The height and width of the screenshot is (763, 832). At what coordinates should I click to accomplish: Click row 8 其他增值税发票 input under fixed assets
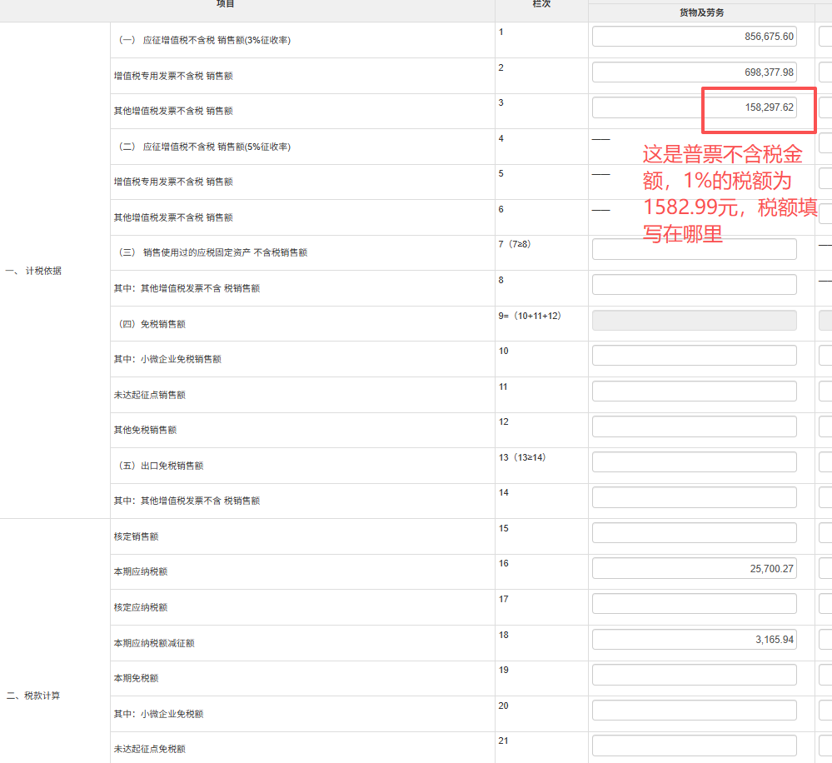694,285
